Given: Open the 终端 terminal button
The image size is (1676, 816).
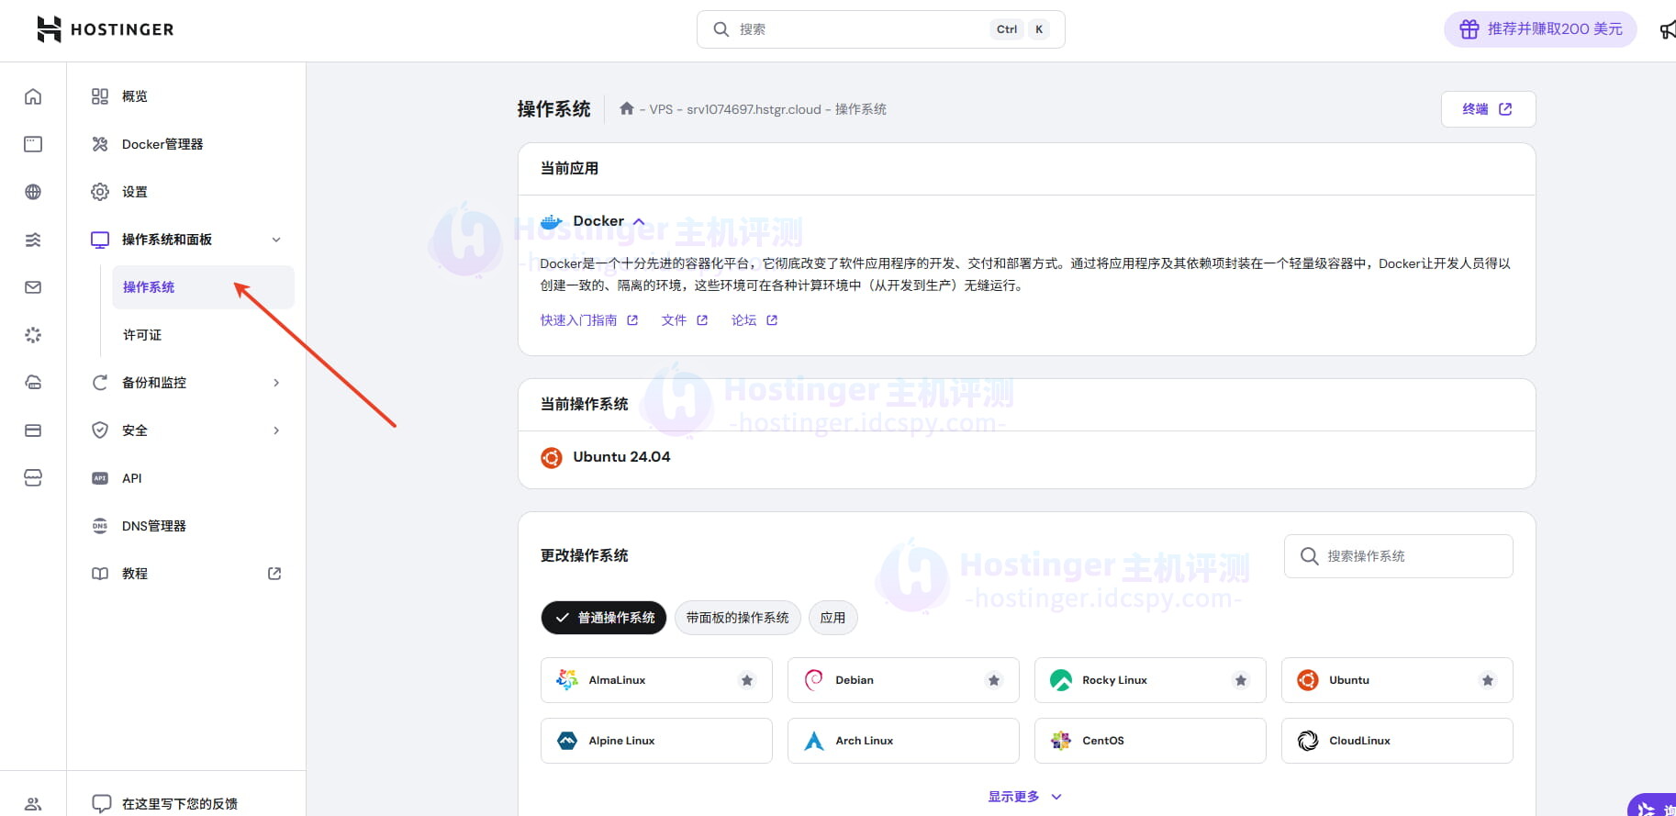Looking at the screenshot, I should [x=1487, y=109].
